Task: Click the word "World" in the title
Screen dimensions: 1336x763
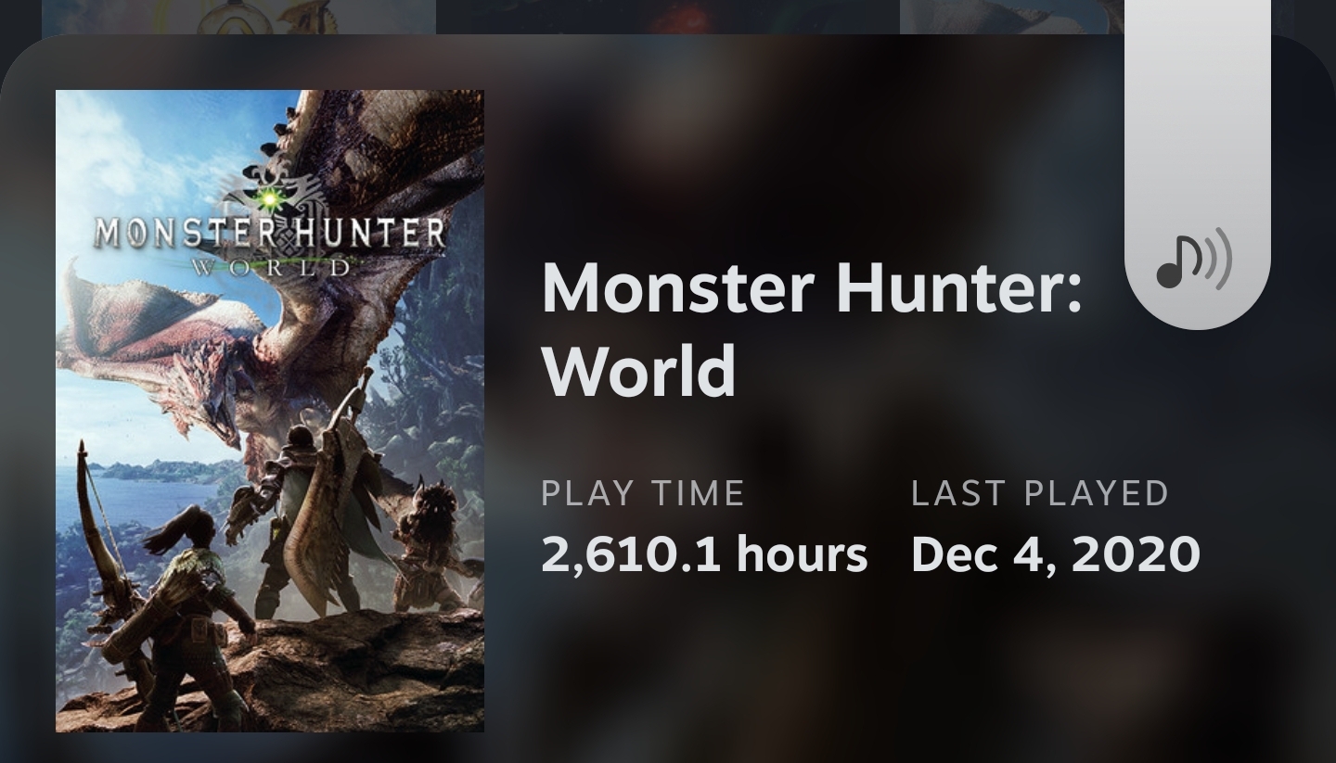Action: point(638,371)
